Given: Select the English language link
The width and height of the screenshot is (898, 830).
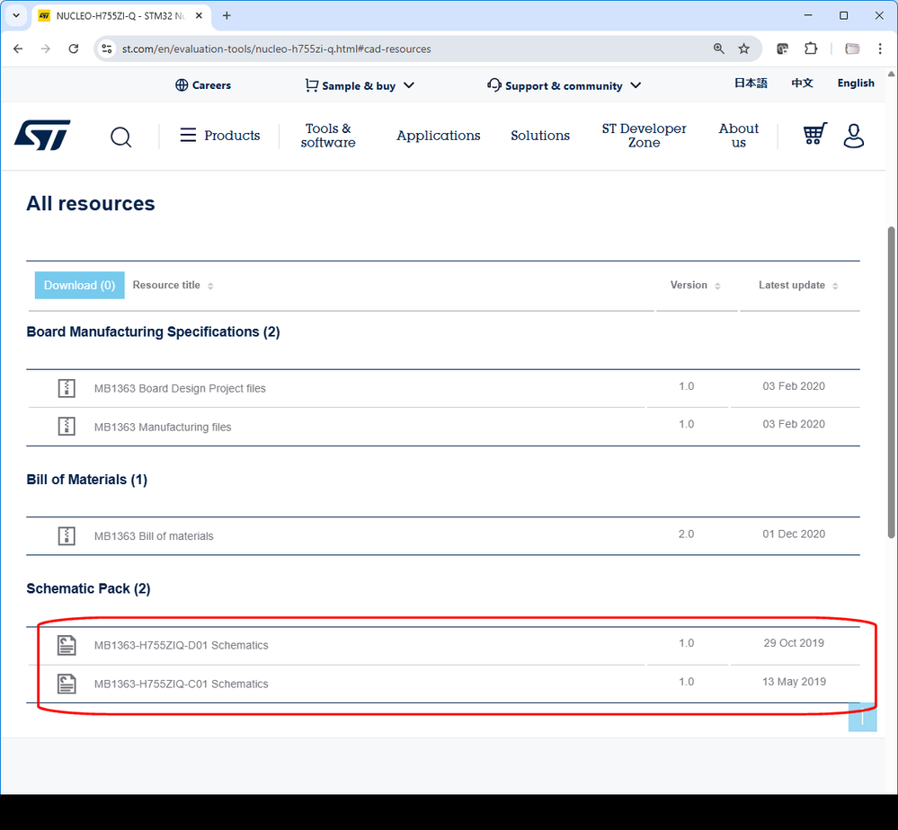Looking at the screenshot, I should click(x=856, y=83).
